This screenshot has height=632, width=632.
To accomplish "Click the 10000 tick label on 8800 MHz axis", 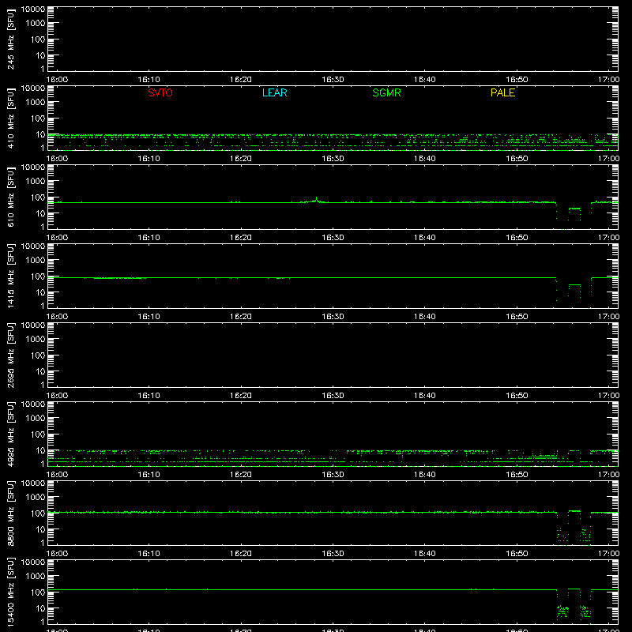I will pos(33,483).
